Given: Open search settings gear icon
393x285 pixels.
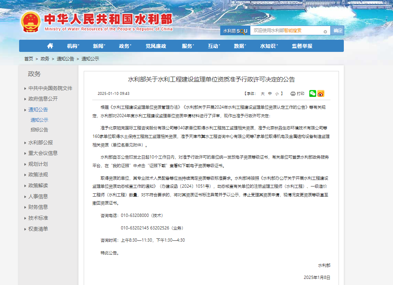Looking at the screenshot, I should click(325, 32).
